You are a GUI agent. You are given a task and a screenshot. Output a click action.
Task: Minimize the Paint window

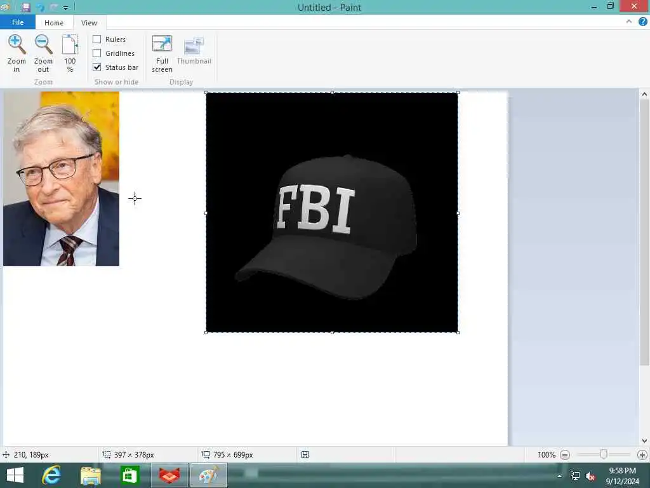pos(594,7)
